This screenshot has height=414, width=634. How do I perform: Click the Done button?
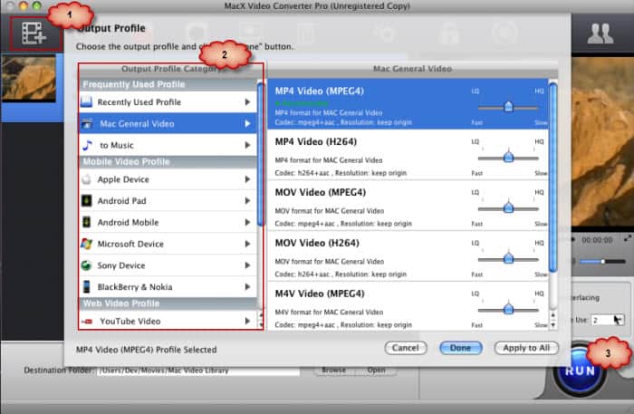pyautogui.click(x=460, y=348)
